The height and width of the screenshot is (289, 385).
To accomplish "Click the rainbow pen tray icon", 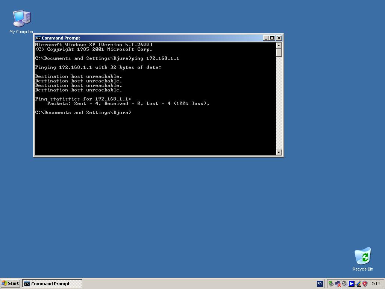I will pyautogui.click(x=358, y=284).
